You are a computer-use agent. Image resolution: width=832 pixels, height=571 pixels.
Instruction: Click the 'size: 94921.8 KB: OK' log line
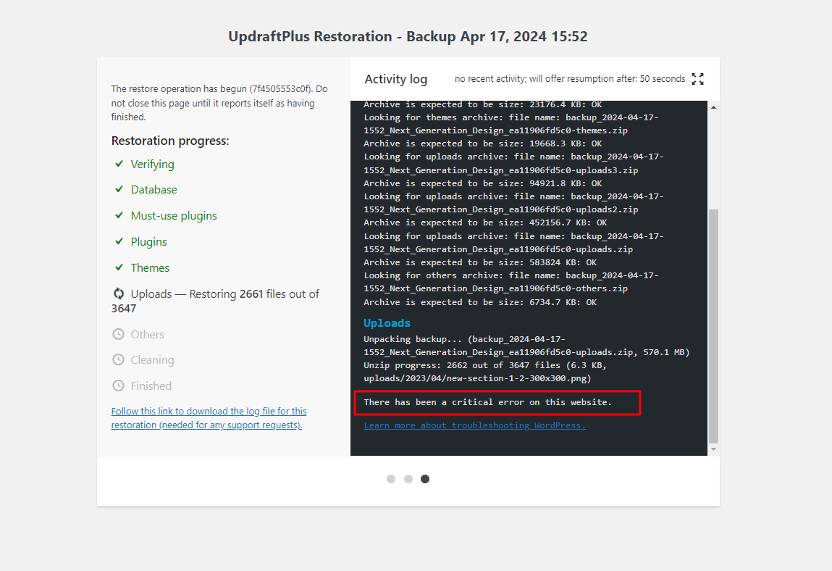click(483, 183)
